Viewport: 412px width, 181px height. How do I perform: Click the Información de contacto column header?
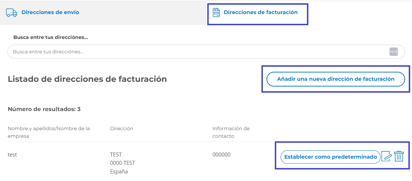231,132
